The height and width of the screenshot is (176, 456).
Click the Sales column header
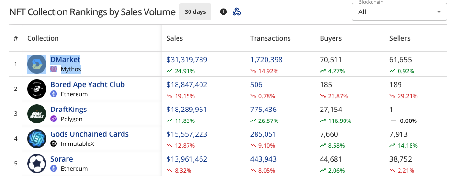175,38
